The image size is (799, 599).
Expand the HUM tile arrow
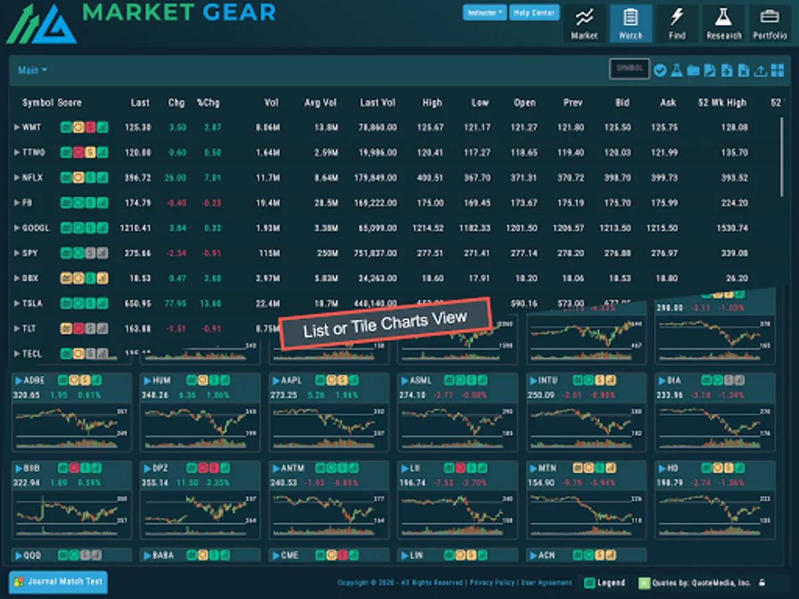click(147, 381)
